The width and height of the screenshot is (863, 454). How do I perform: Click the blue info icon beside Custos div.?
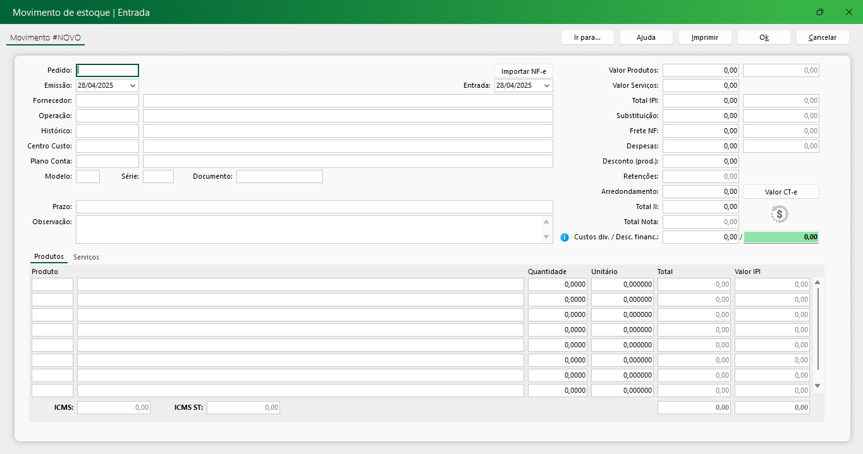click(x=565, y=237)
